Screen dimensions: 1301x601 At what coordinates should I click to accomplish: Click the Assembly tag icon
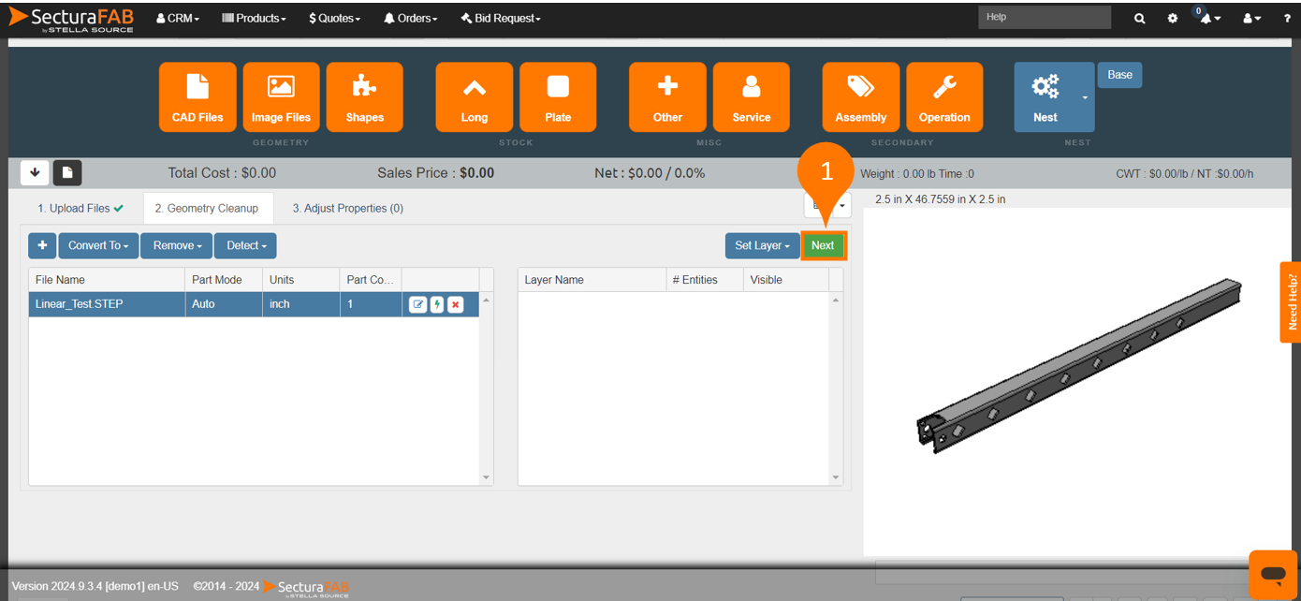(x=860, y=97)
